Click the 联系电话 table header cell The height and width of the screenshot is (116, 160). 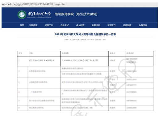[139, 54]
